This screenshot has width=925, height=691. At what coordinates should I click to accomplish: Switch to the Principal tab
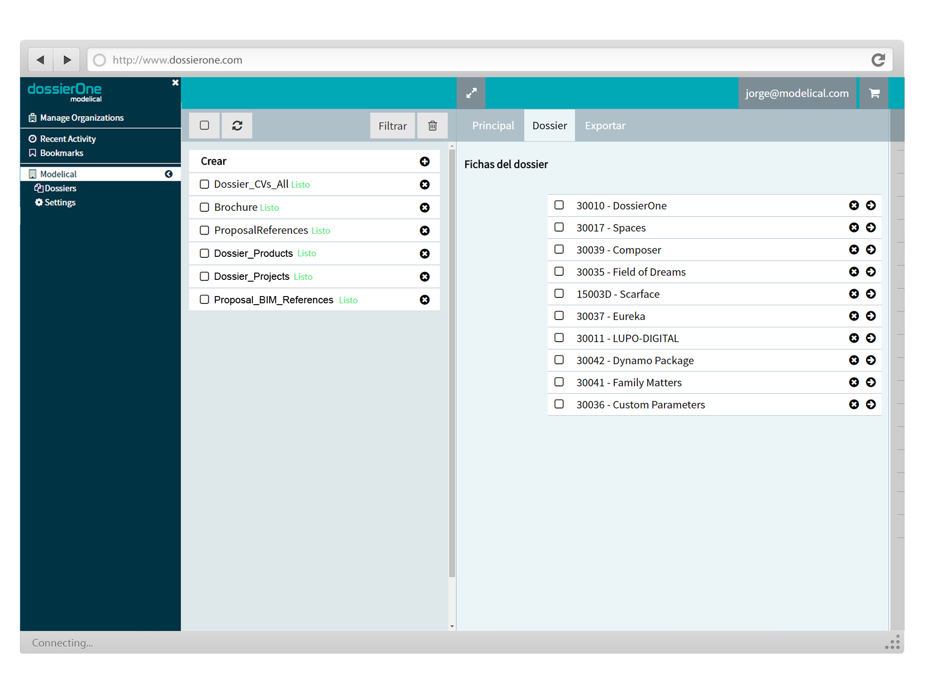(x=493, y=125)
